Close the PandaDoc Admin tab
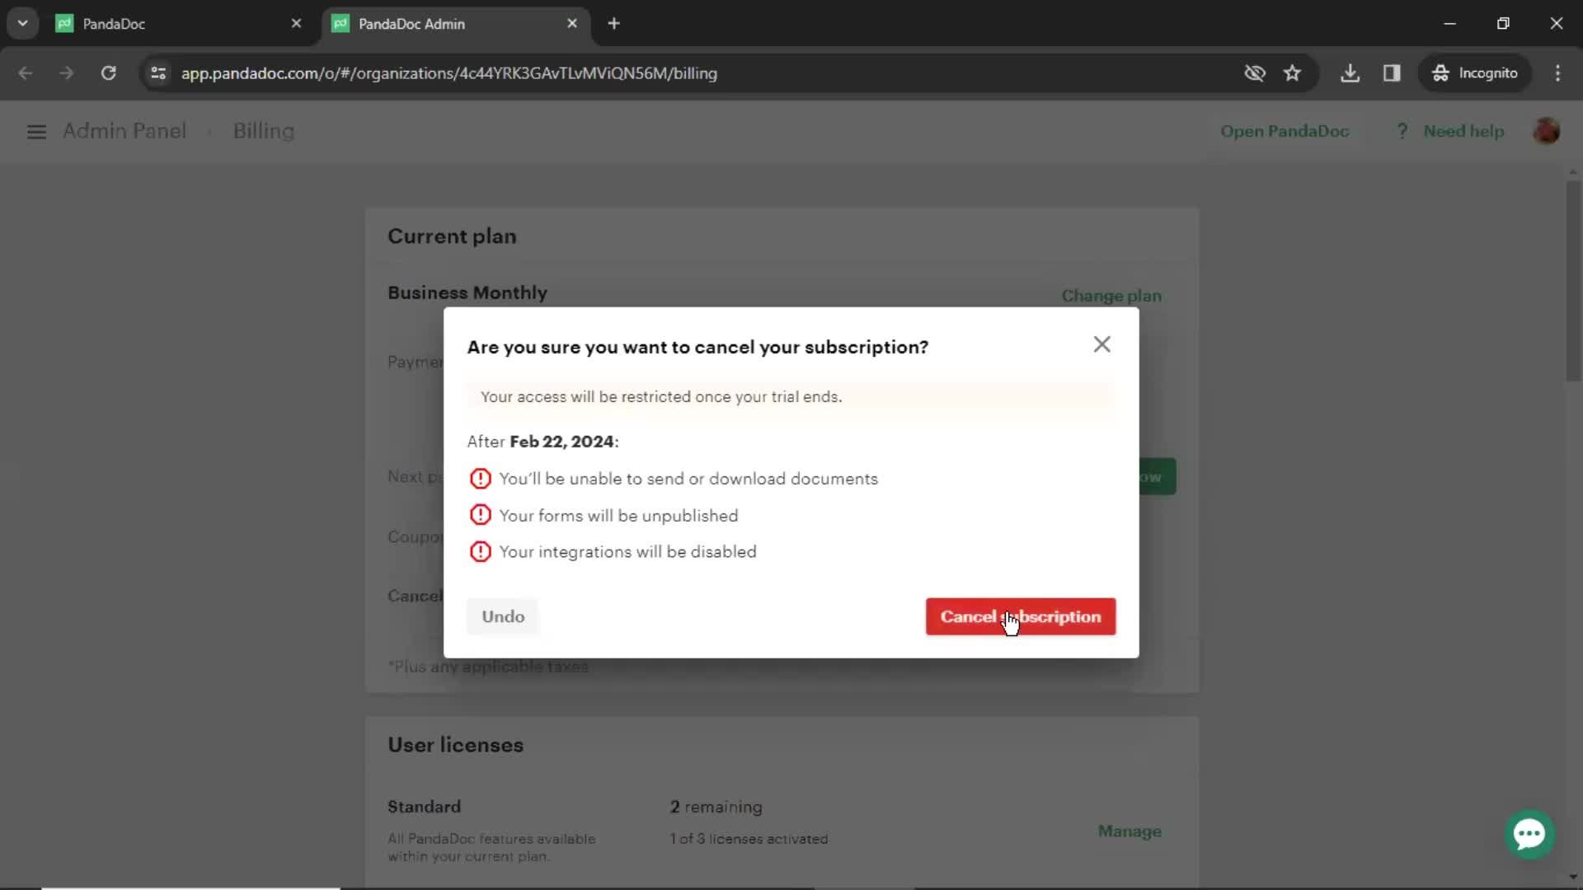The image size is (1583, 890). [x=572, y=24]
